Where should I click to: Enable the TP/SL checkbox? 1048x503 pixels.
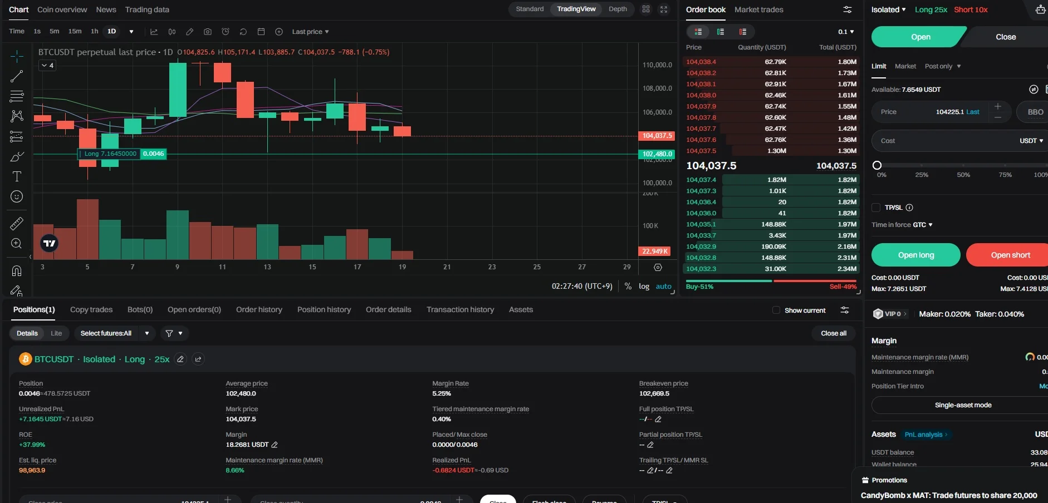pos(876,208)
